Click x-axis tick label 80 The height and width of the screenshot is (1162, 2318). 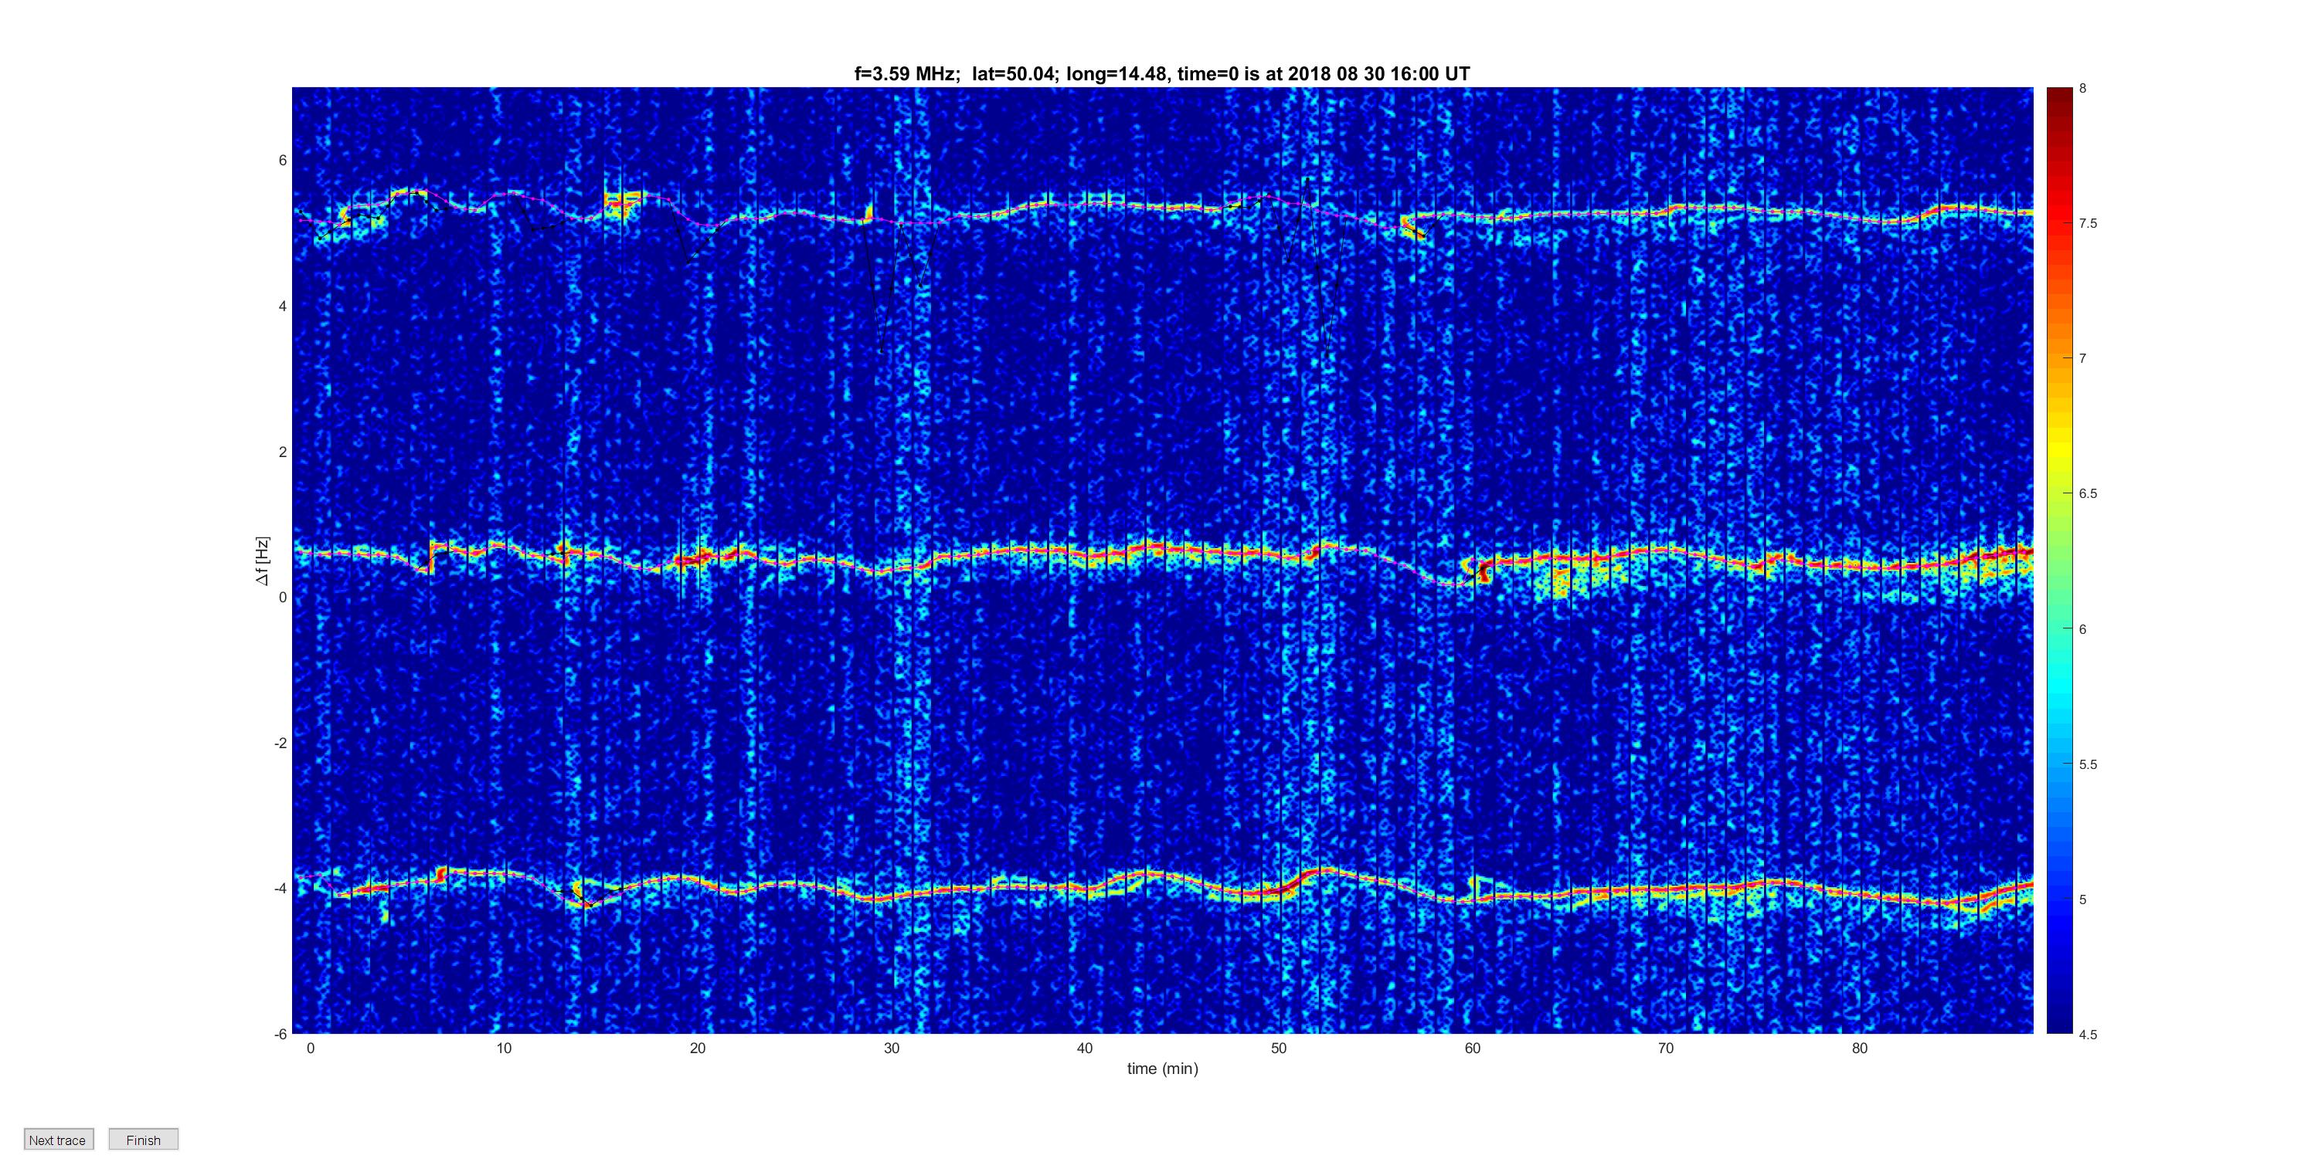[x=1860, y=1048]
